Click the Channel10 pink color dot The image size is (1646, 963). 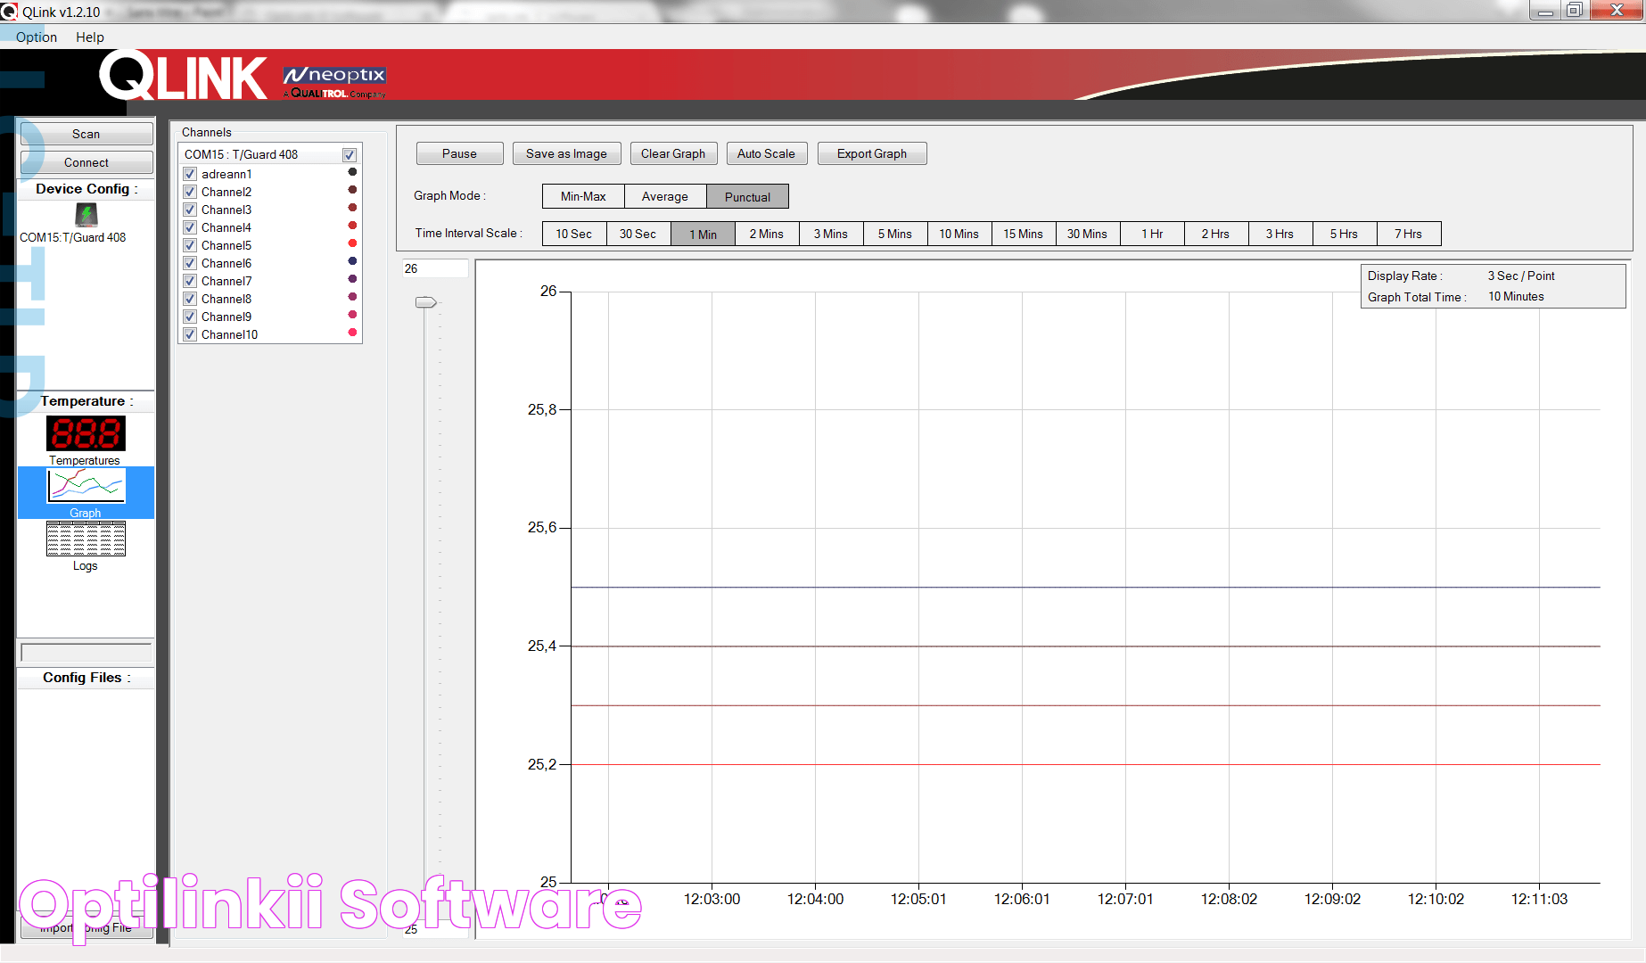coord(352,333)
